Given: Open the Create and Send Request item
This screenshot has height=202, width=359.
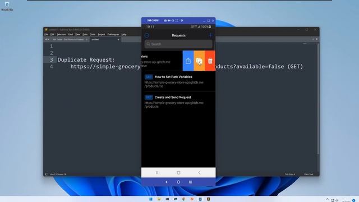Looking at the screenshot, I should click(x=178, y=102).
